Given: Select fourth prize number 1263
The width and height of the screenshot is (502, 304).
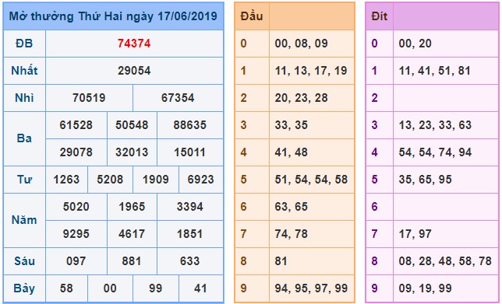Looking at the screenshot, I should click(x=66, y=180).
